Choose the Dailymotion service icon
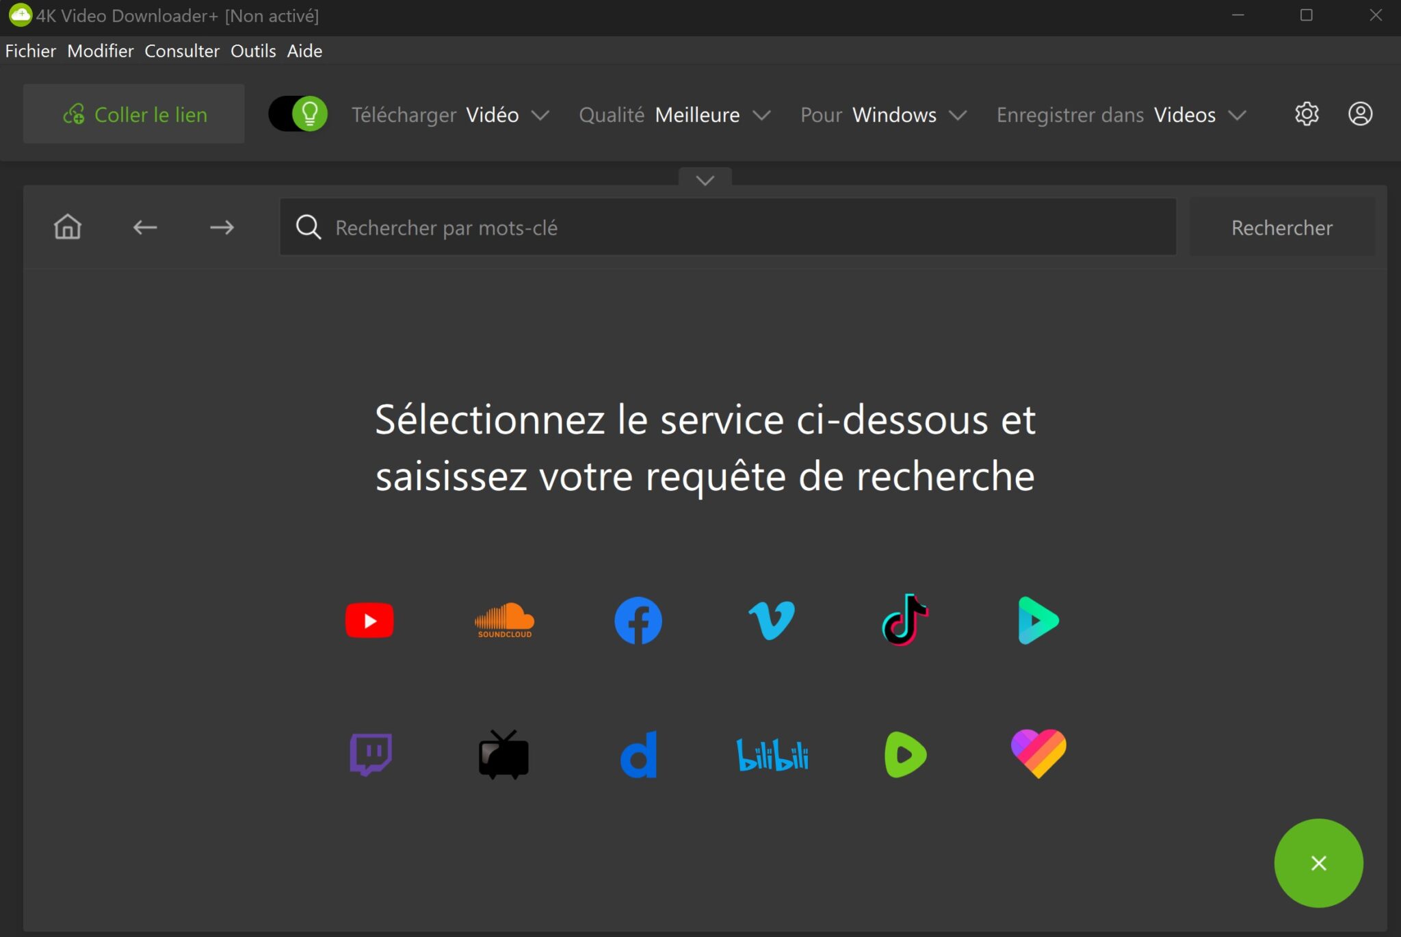1401x937 pixels. coord(638,754)
